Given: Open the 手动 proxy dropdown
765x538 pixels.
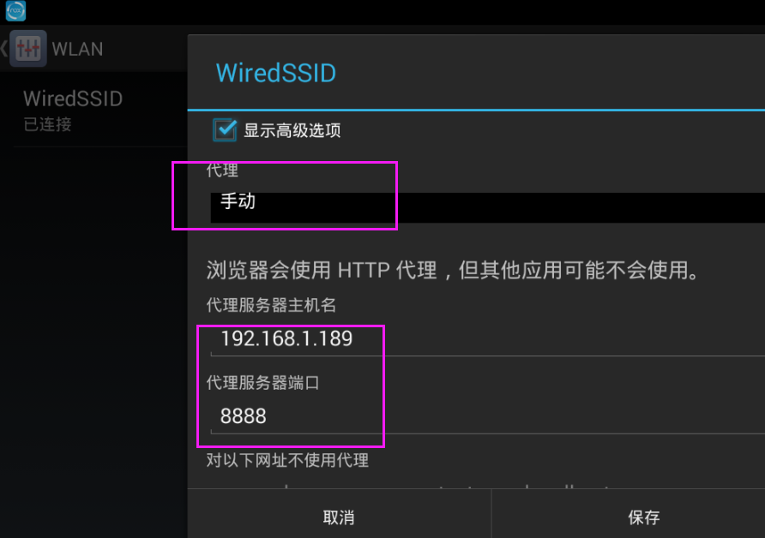Looking at the screenshot, I should pos(480,204).
